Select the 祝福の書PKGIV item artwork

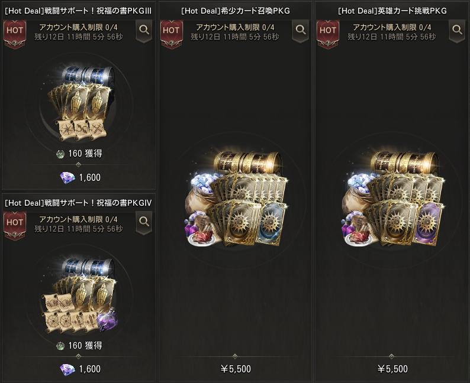80,296
